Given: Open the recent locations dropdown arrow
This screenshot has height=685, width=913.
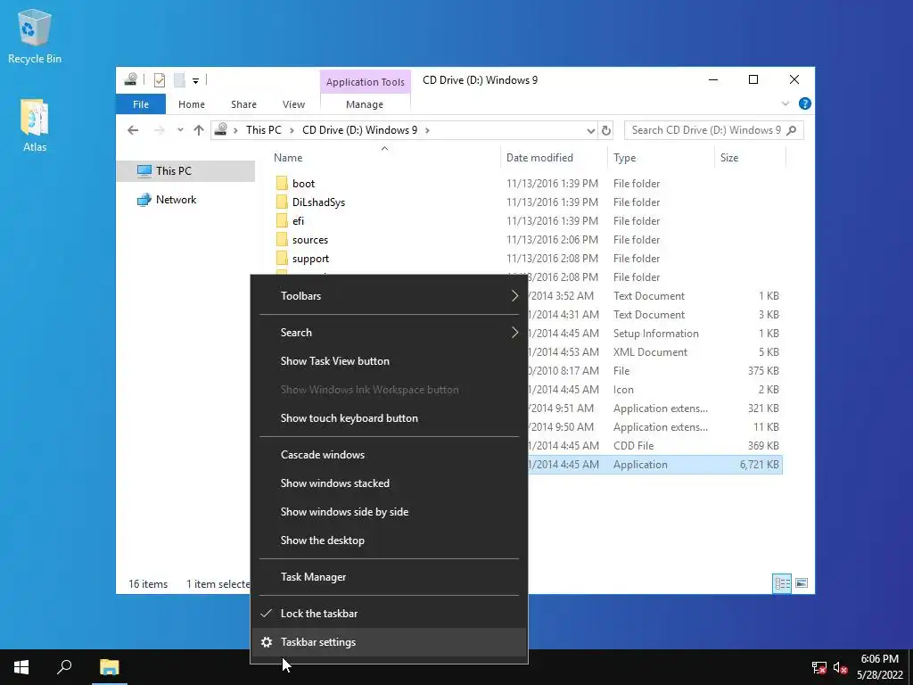Looking at the screenshot, I should pyautogui.click(x=180, y=130).
